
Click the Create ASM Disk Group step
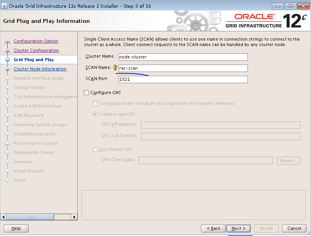pyautogui.click(x=38, y=106)
